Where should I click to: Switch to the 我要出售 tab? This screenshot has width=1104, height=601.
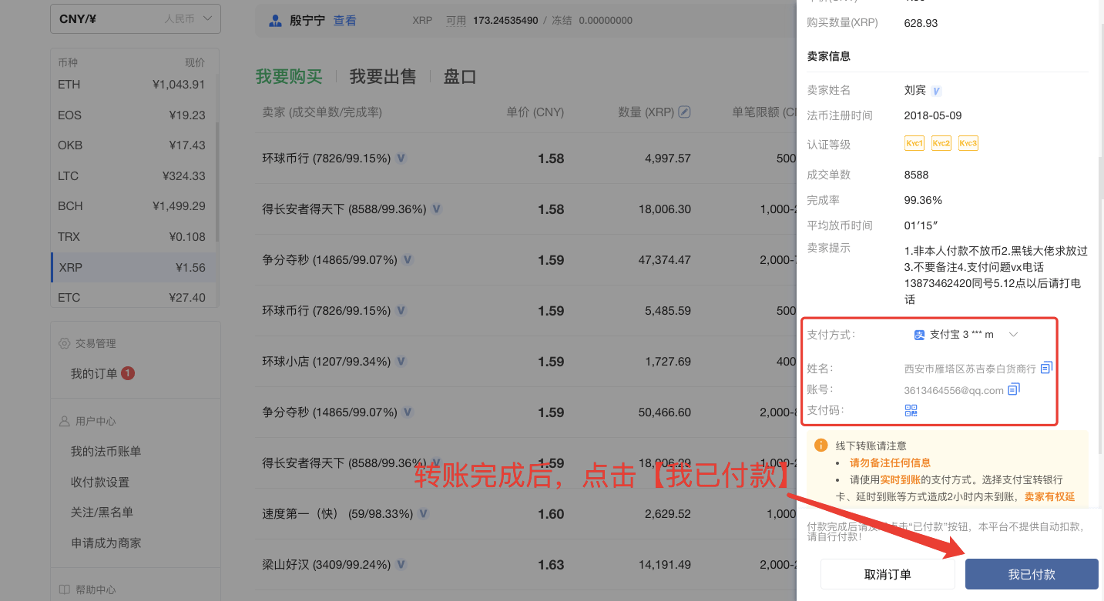[x=383, y=76]
